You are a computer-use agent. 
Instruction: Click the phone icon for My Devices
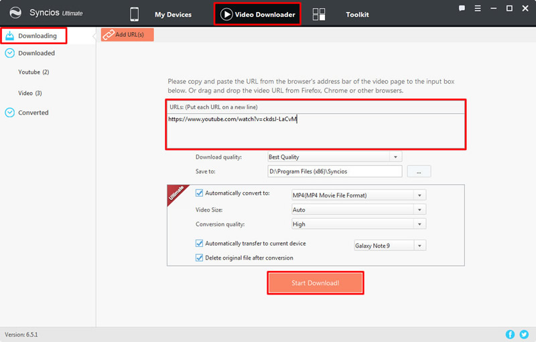click(135, 14)
